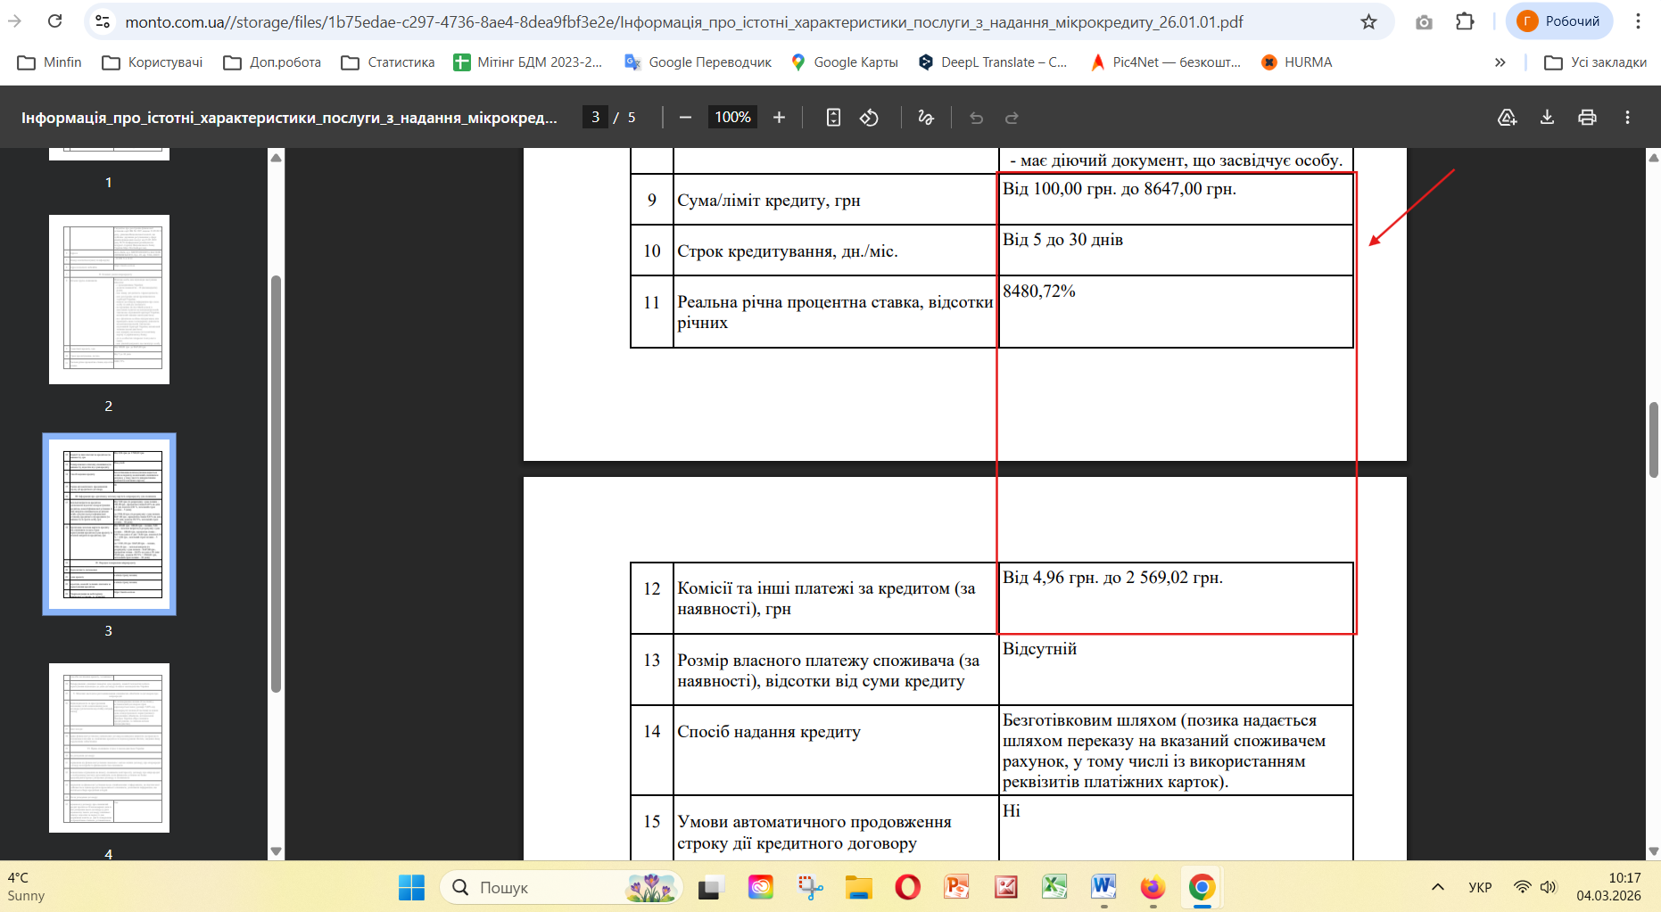The image size is (1661, 912).
Task: Download the PDF file
Action: pyautogui.click(x=1547, y=117)
